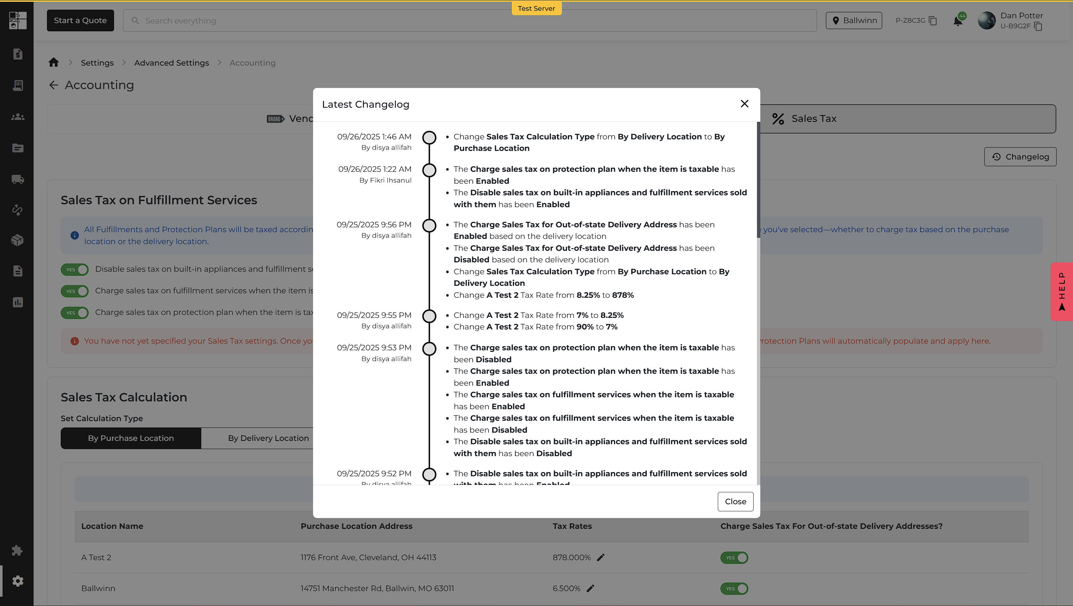Open the inventory box icon in sidebar
The image size is (1073, 606).
click(18, 240)
